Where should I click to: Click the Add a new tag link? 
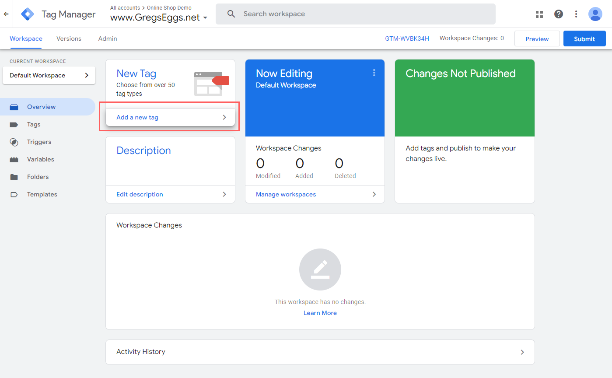click(x=137, y=117)
